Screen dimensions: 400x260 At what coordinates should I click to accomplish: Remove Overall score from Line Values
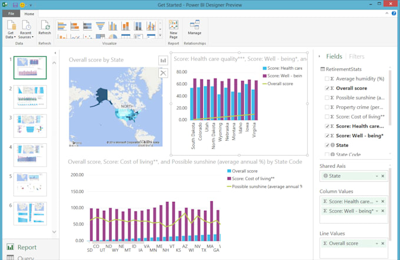(383, 244)
